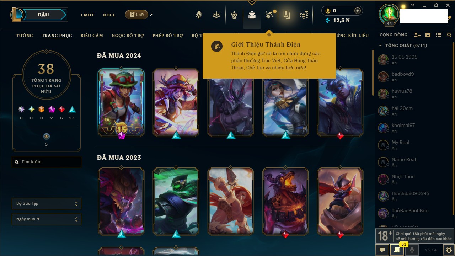Open the bug report icon
Viewport: 455px width, 256px height.
pos(449,250)
